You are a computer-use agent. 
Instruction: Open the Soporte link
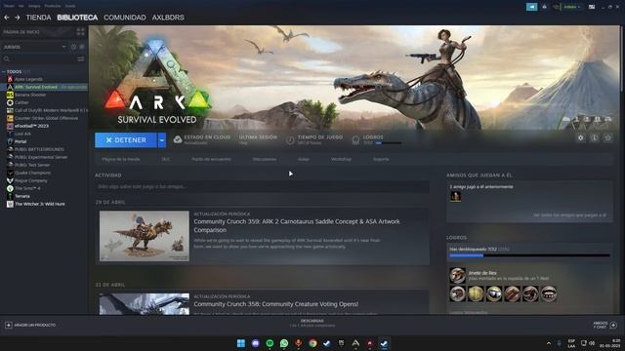pos(381,159)
